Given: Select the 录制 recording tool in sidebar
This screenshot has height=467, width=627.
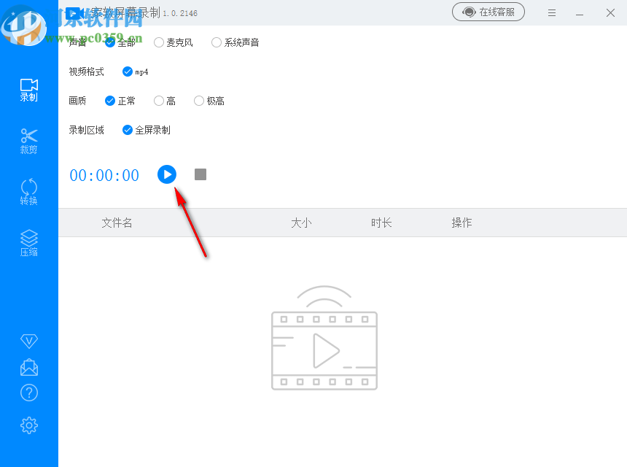Looking at the screenshot, I should tap(28, 89).
